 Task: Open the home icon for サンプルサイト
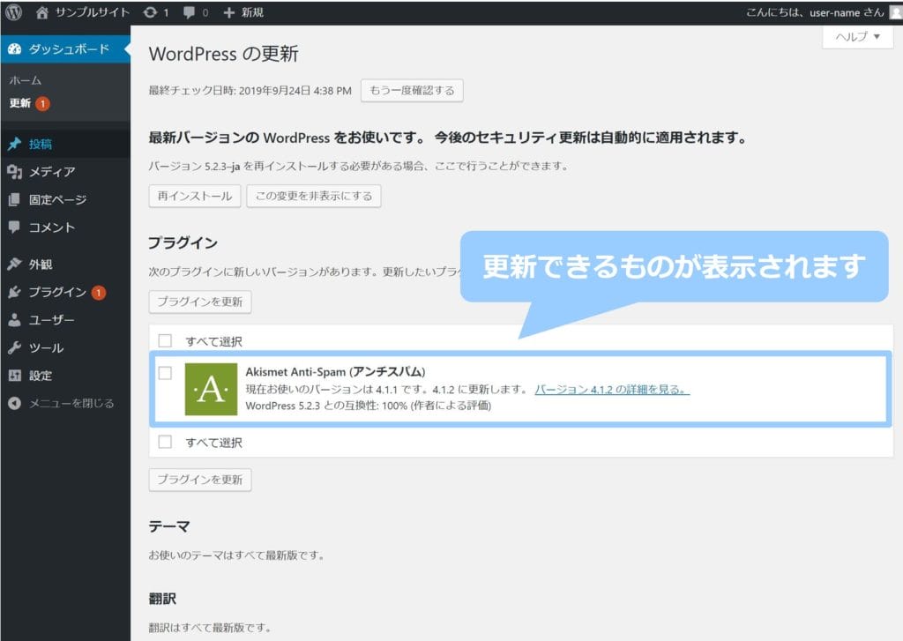42,12
